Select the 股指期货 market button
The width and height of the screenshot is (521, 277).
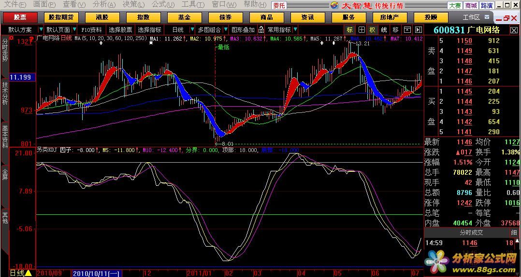(61, 17)
